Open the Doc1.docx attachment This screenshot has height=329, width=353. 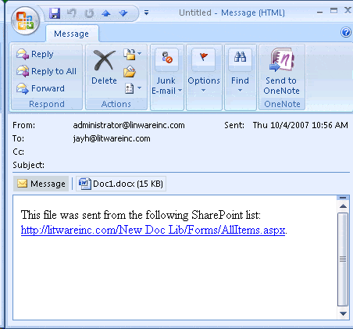click(x=121, y=184)
